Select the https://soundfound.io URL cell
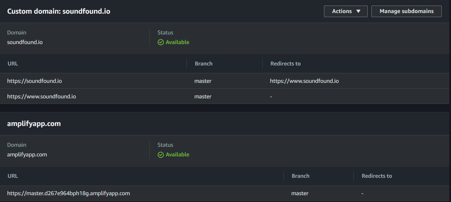 click(34, 81)
